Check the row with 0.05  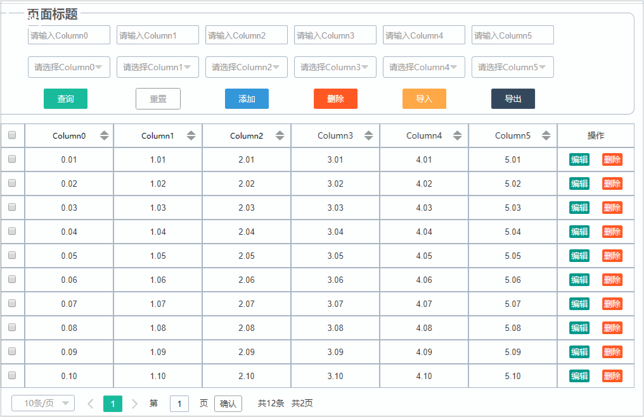(12, 255)
